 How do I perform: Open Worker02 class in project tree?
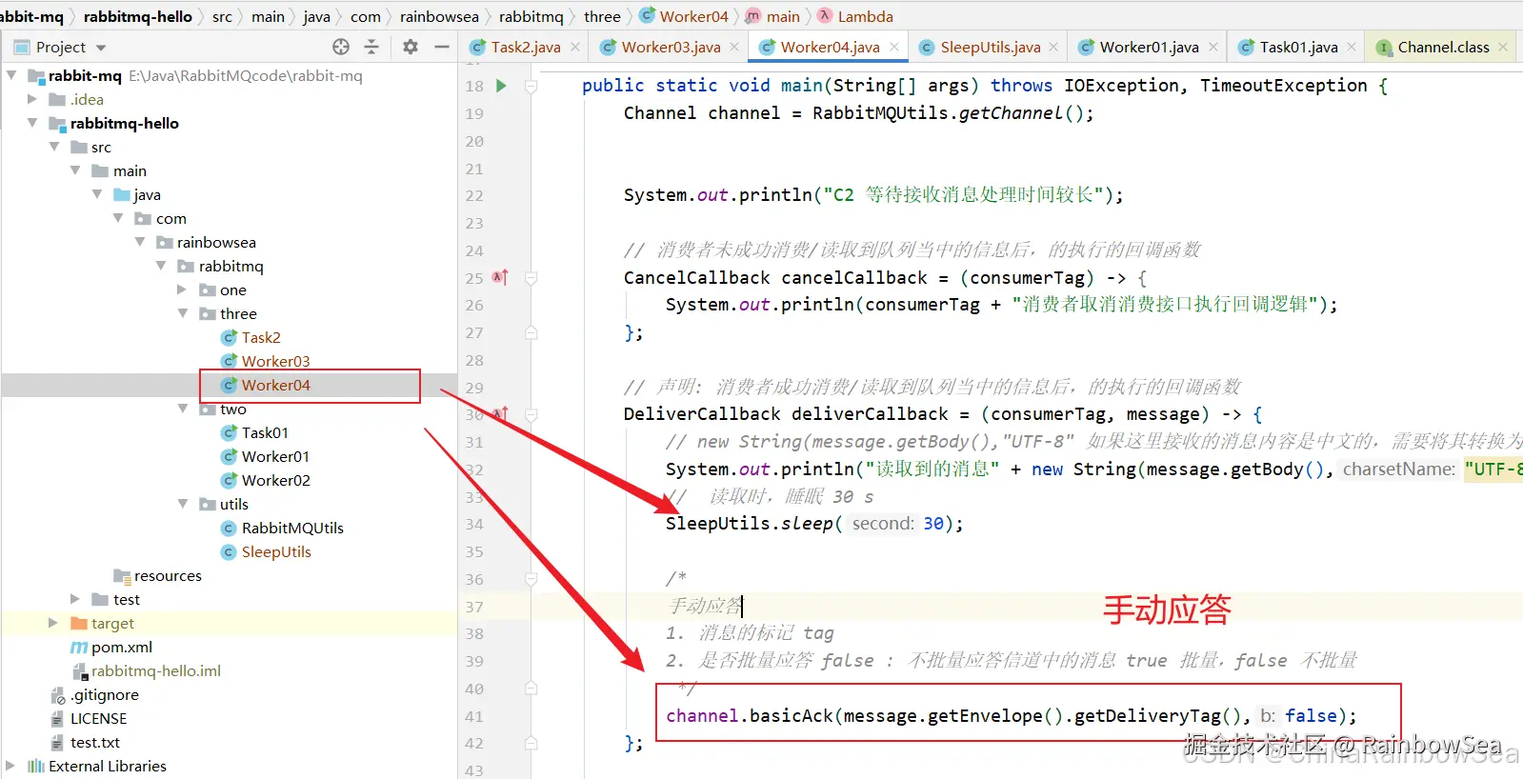[x=275, y=480]
